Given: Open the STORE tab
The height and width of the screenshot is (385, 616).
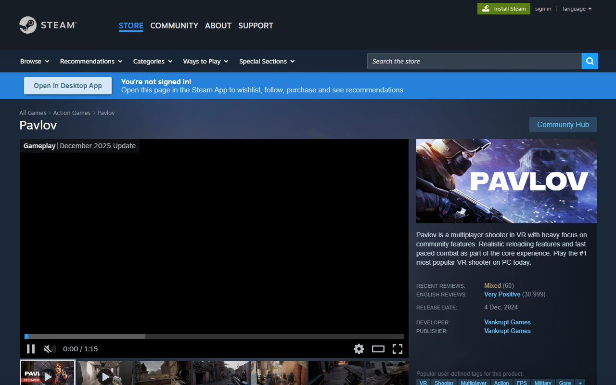Looking at the screenshot, I should pos(131,26).
